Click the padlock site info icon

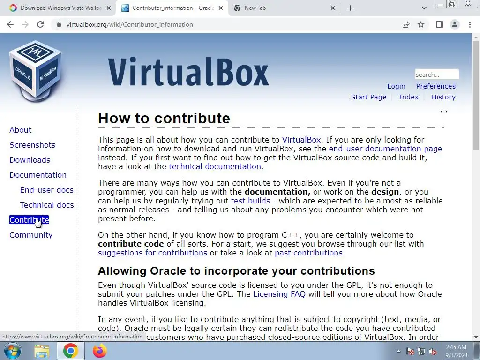tap(59, 24)
